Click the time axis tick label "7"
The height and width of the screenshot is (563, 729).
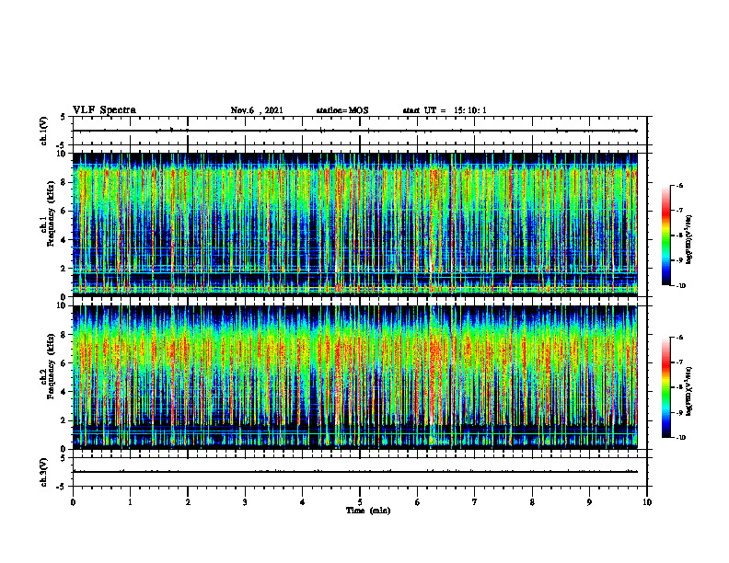(475, 502)
